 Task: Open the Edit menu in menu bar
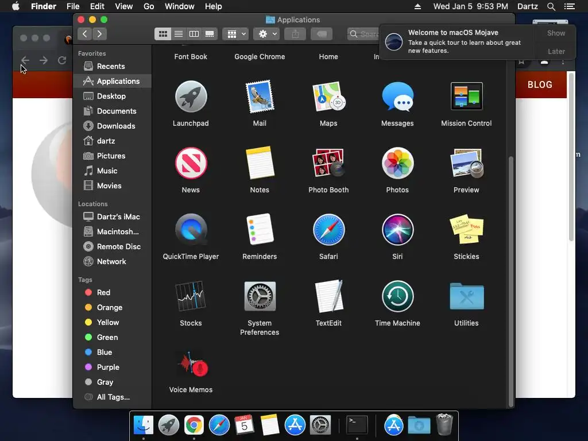point(97,6)
